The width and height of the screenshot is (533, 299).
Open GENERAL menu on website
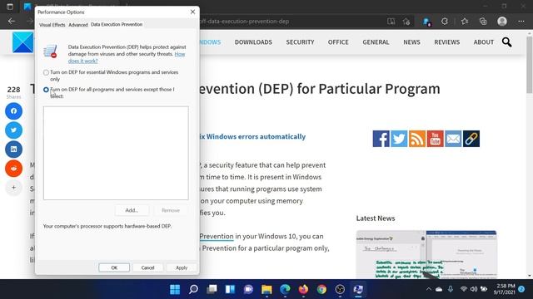click(376, 42)
